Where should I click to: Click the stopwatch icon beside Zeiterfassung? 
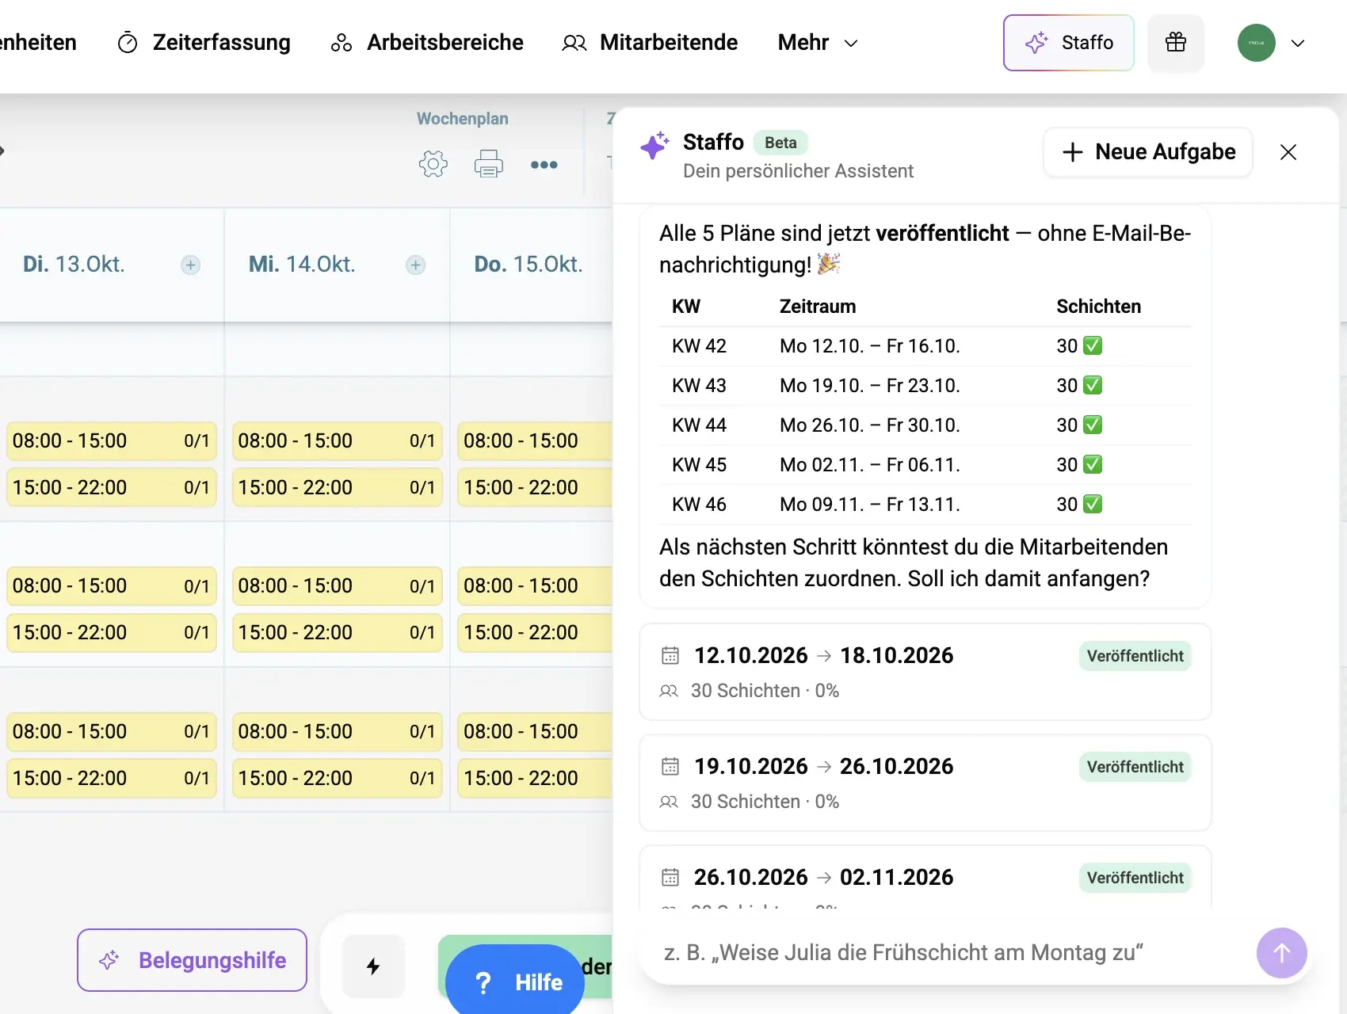[128, 43]
